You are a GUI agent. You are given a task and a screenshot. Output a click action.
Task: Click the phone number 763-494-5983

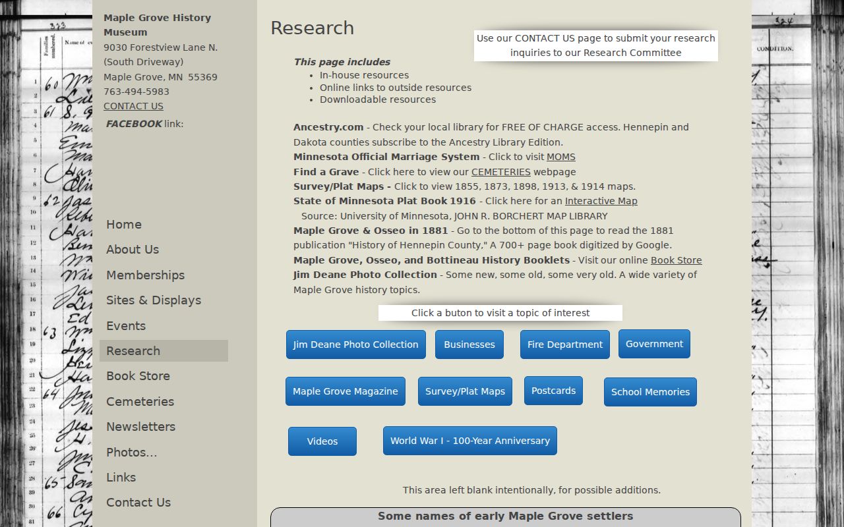(x=136, y=92)
